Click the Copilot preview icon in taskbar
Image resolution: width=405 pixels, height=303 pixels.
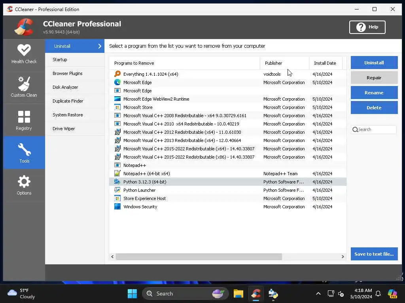pos(392,294)
